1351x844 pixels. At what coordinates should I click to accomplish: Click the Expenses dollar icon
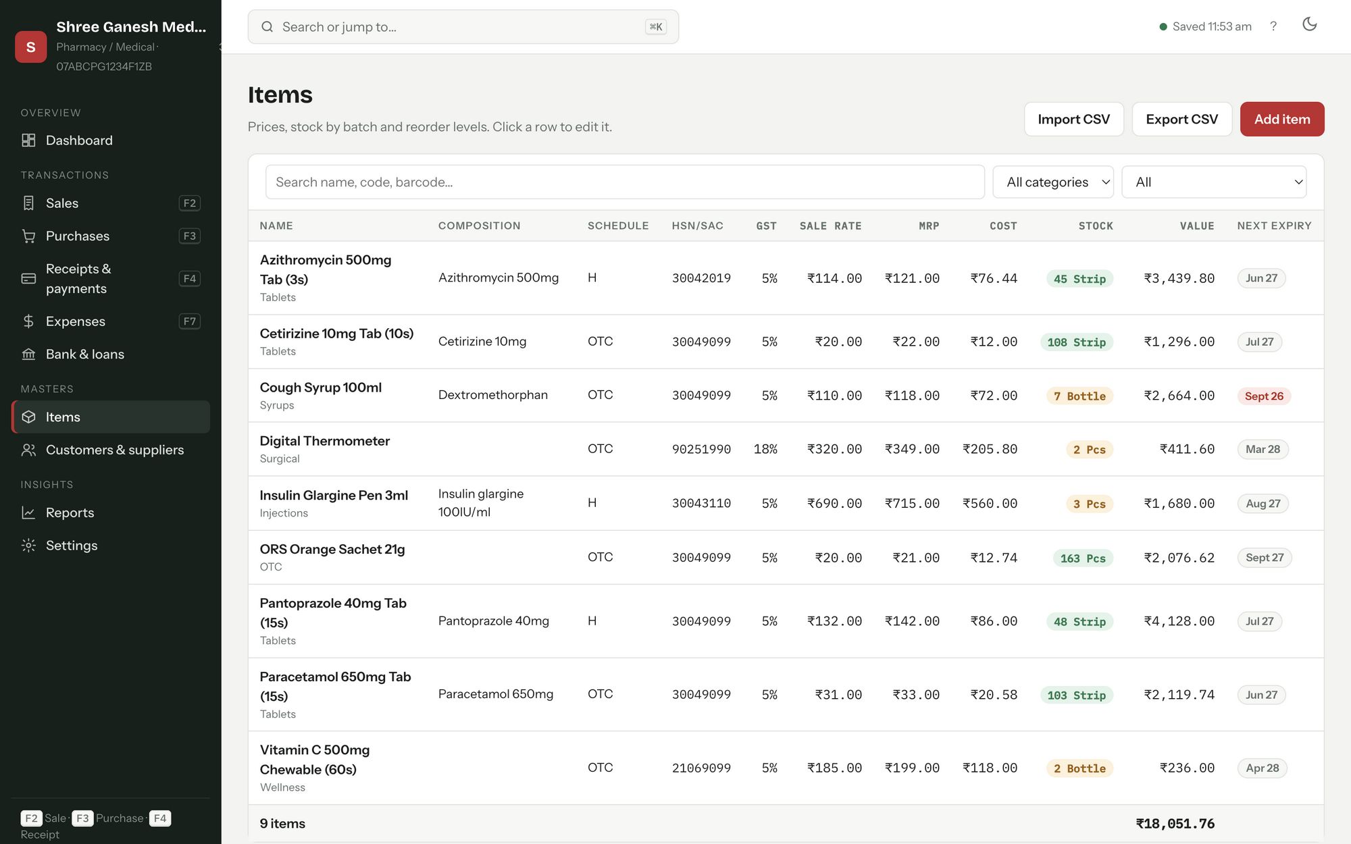click(x=28, y=321)
